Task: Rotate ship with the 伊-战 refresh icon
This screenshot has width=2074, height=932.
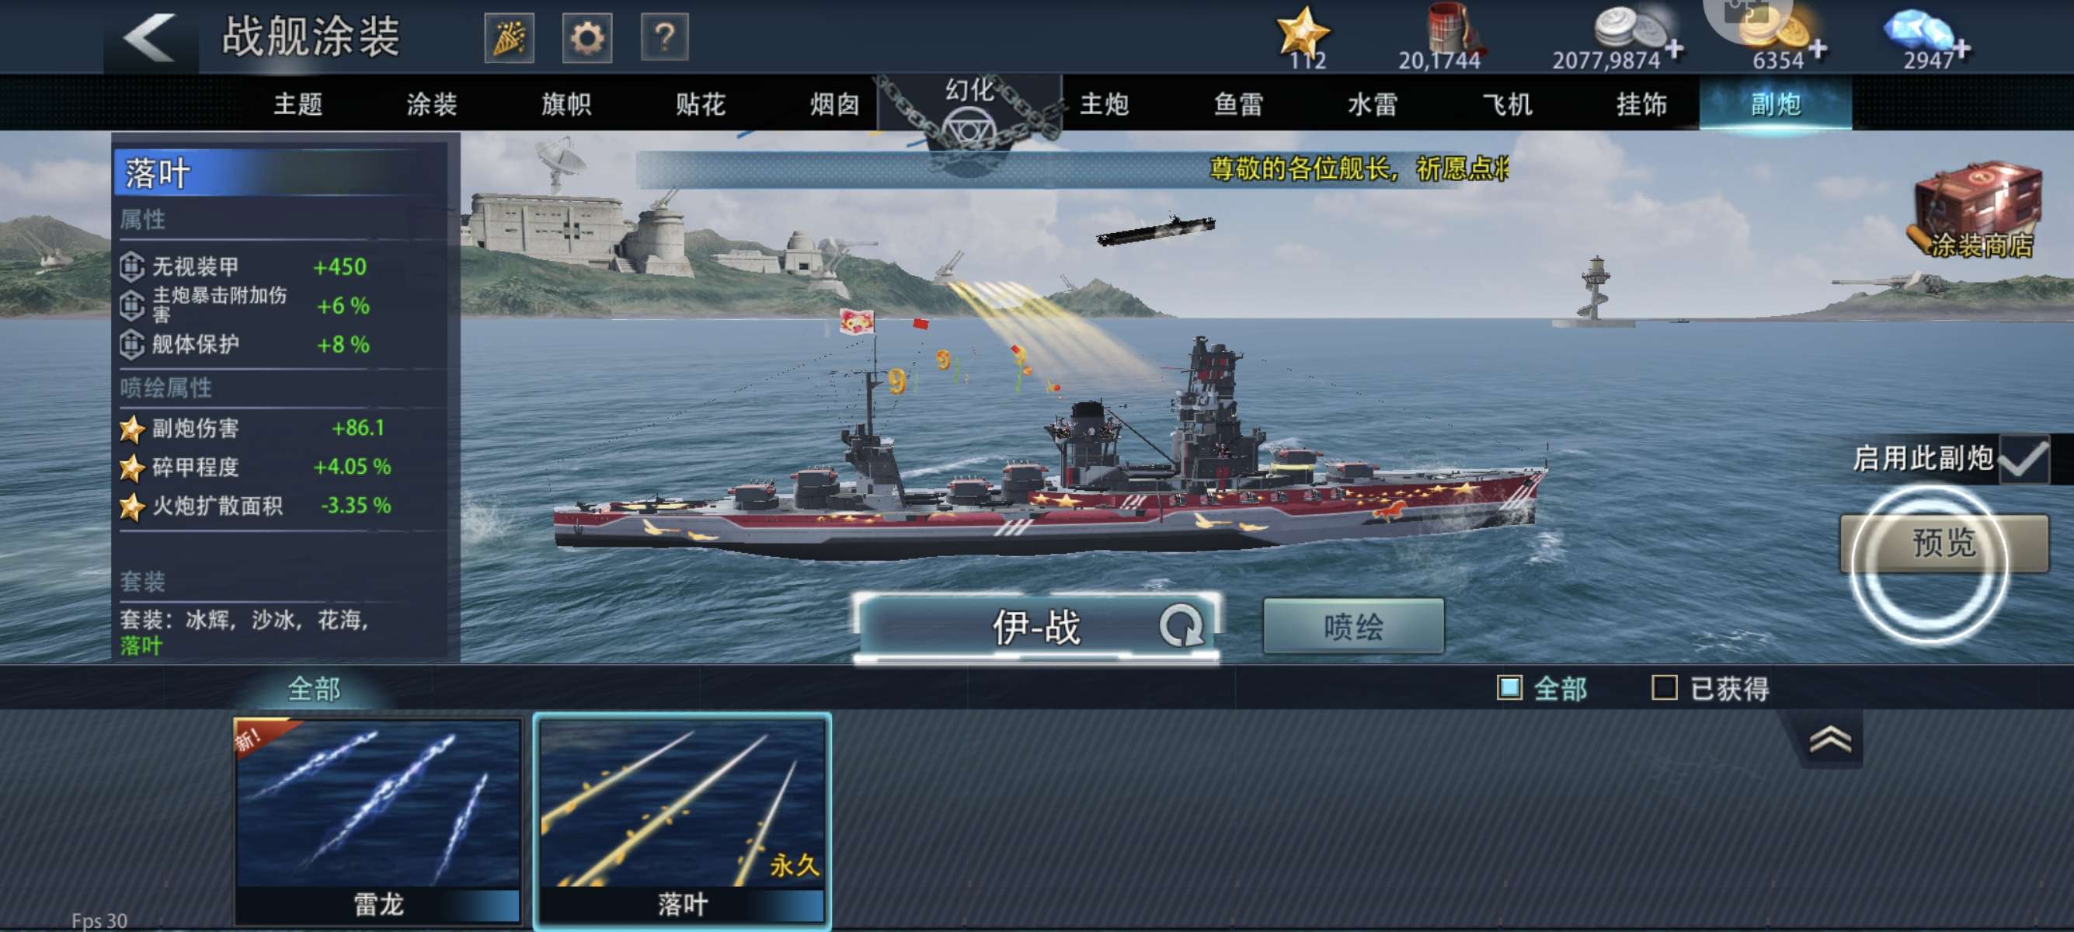Action: pos(1181,626)
